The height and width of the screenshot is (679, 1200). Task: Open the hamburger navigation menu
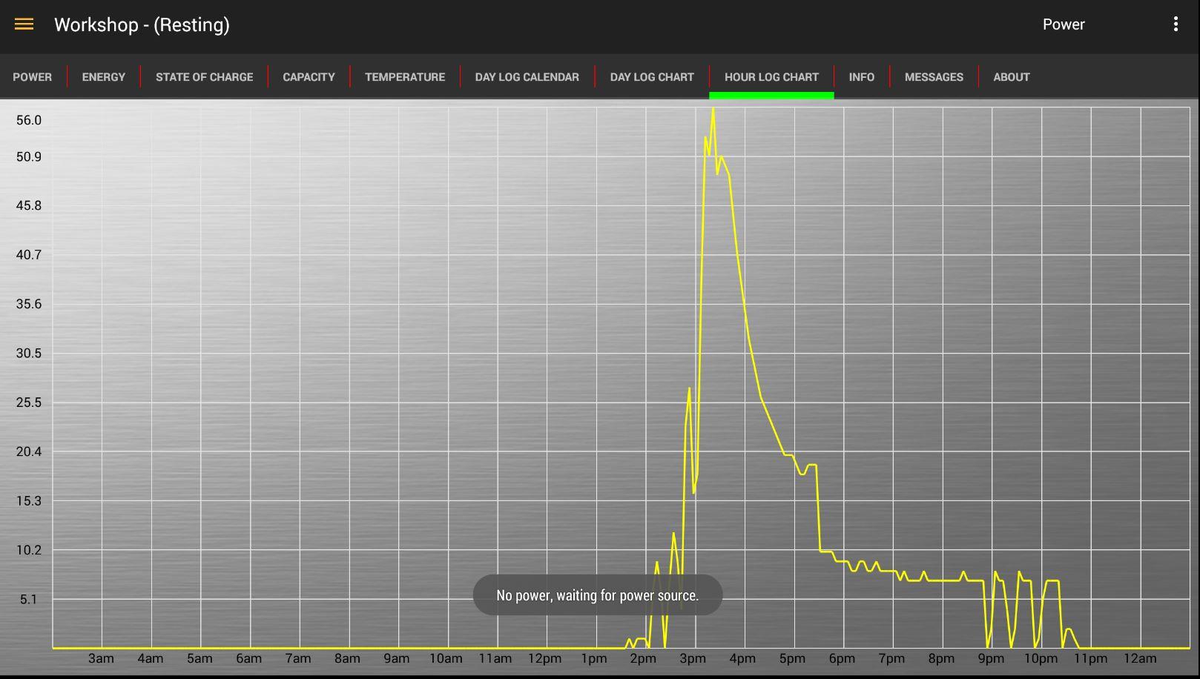click(24, 24)
